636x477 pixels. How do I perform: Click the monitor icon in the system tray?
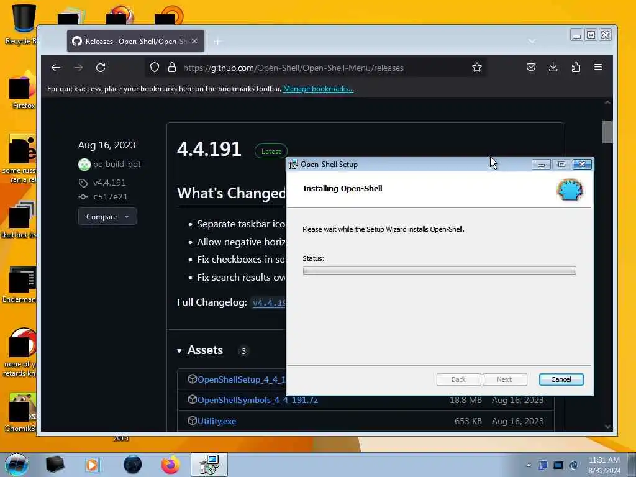click(558, 465)
